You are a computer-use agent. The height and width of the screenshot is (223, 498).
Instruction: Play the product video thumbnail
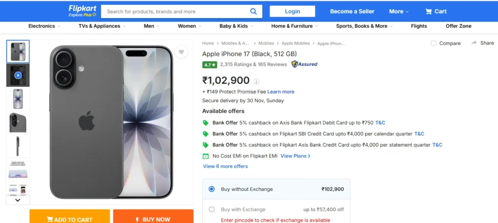click(x=18, y=75)
